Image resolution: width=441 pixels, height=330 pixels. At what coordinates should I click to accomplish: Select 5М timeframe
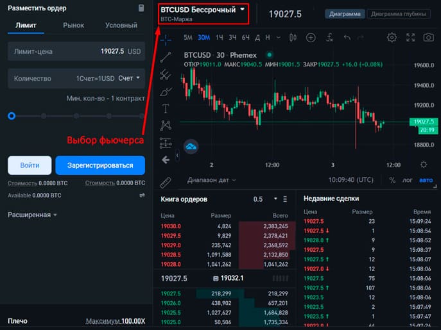pos(188,37)
